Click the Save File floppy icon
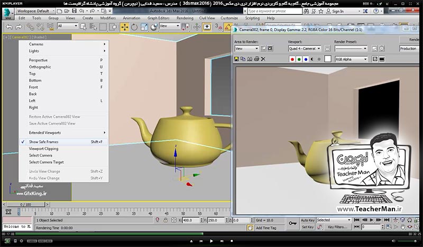The image size is (423, 247). (74, 11)
